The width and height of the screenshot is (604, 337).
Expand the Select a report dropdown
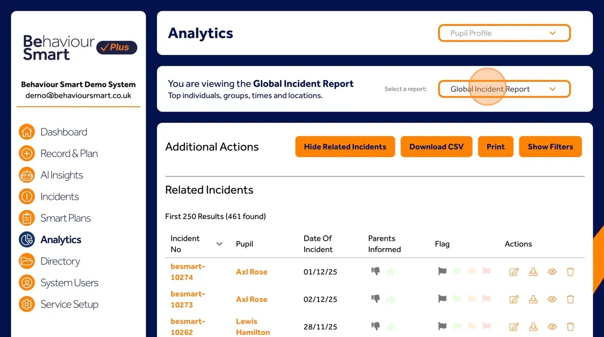click(504, 89)
